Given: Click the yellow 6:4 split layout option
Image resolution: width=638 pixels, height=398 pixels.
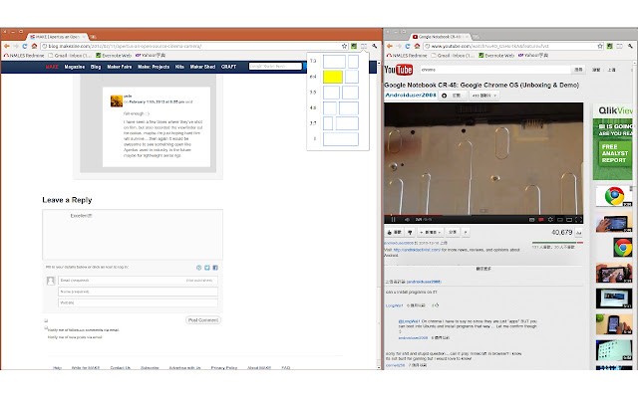Looking at the screenshot, I should pyautogui.click(x=333, y=77).
